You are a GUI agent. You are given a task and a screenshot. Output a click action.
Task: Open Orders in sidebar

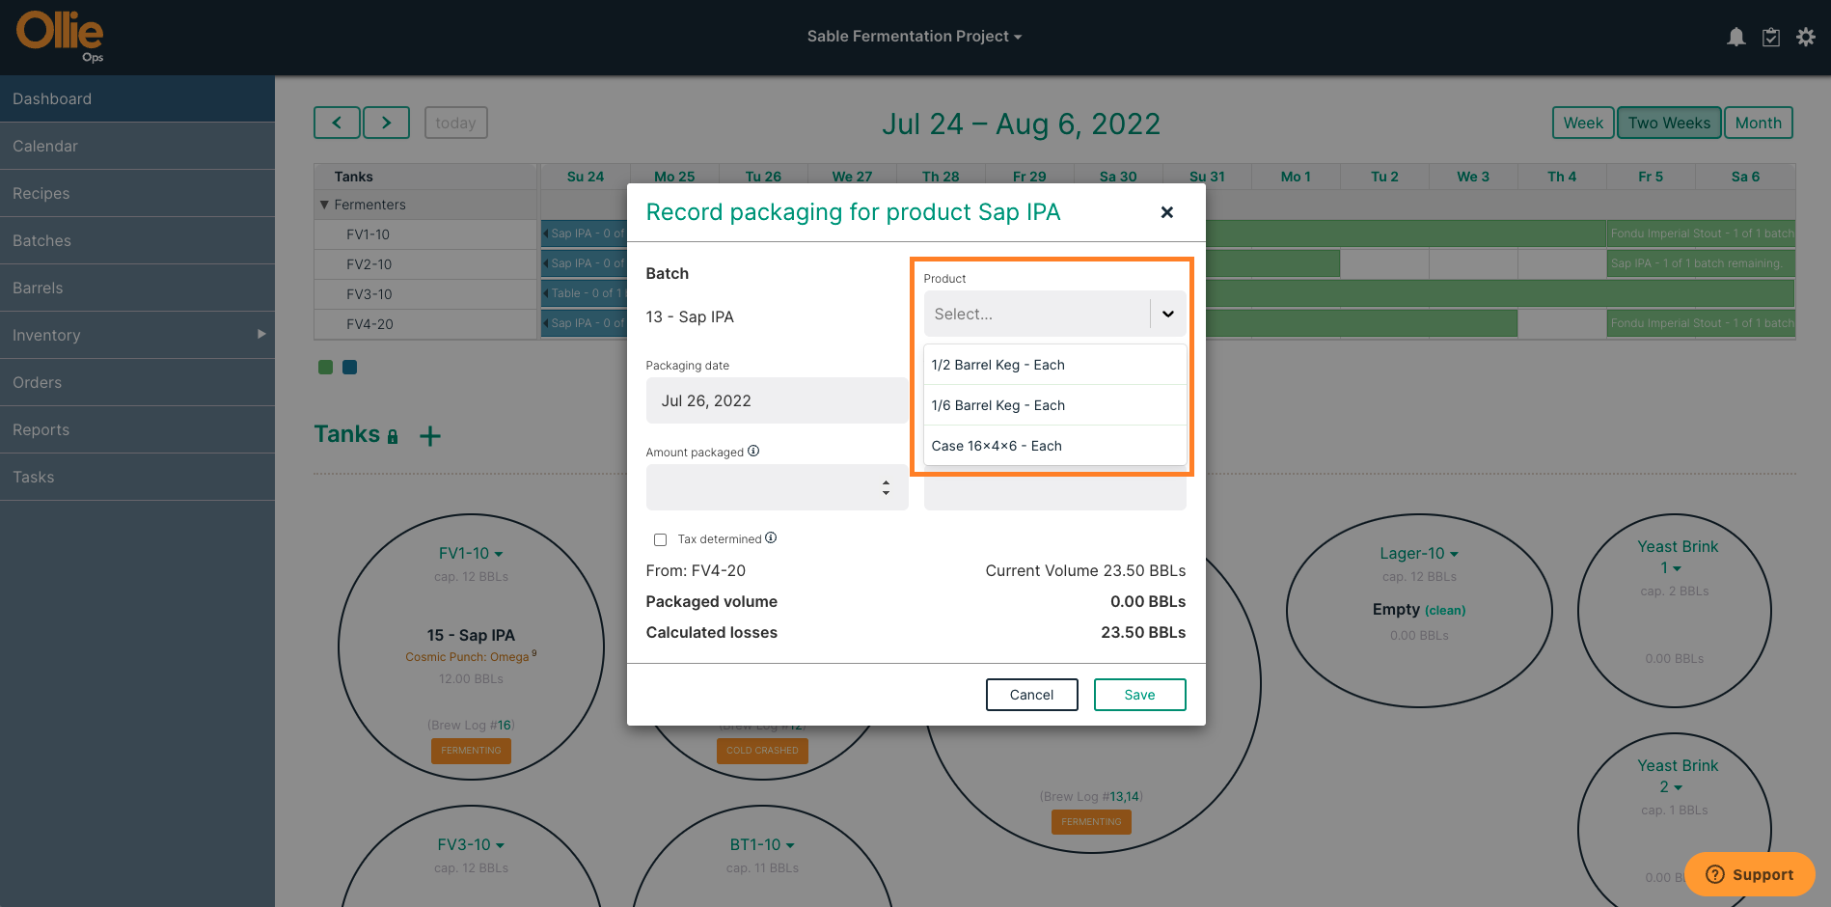tap(137, 382)
